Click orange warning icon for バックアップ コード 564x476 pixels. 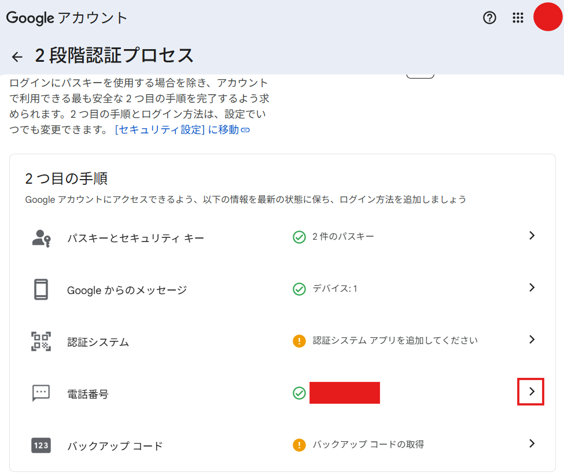tap(299, 445)
